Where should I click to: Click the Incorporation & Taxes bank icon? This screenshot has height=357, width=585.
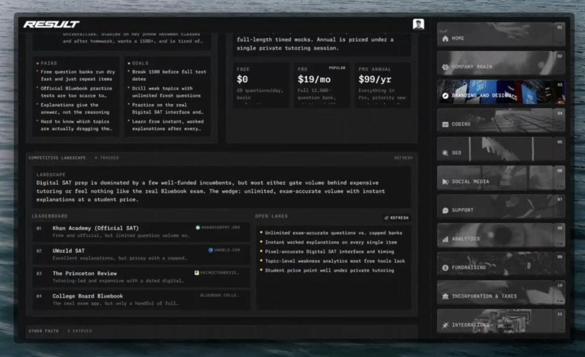(445, 296)
